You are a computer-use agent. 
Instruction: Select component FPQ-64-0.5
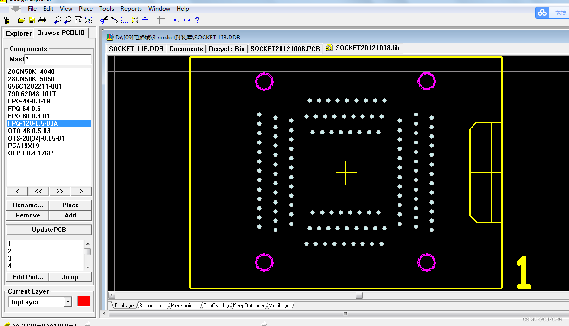(49, 109)
